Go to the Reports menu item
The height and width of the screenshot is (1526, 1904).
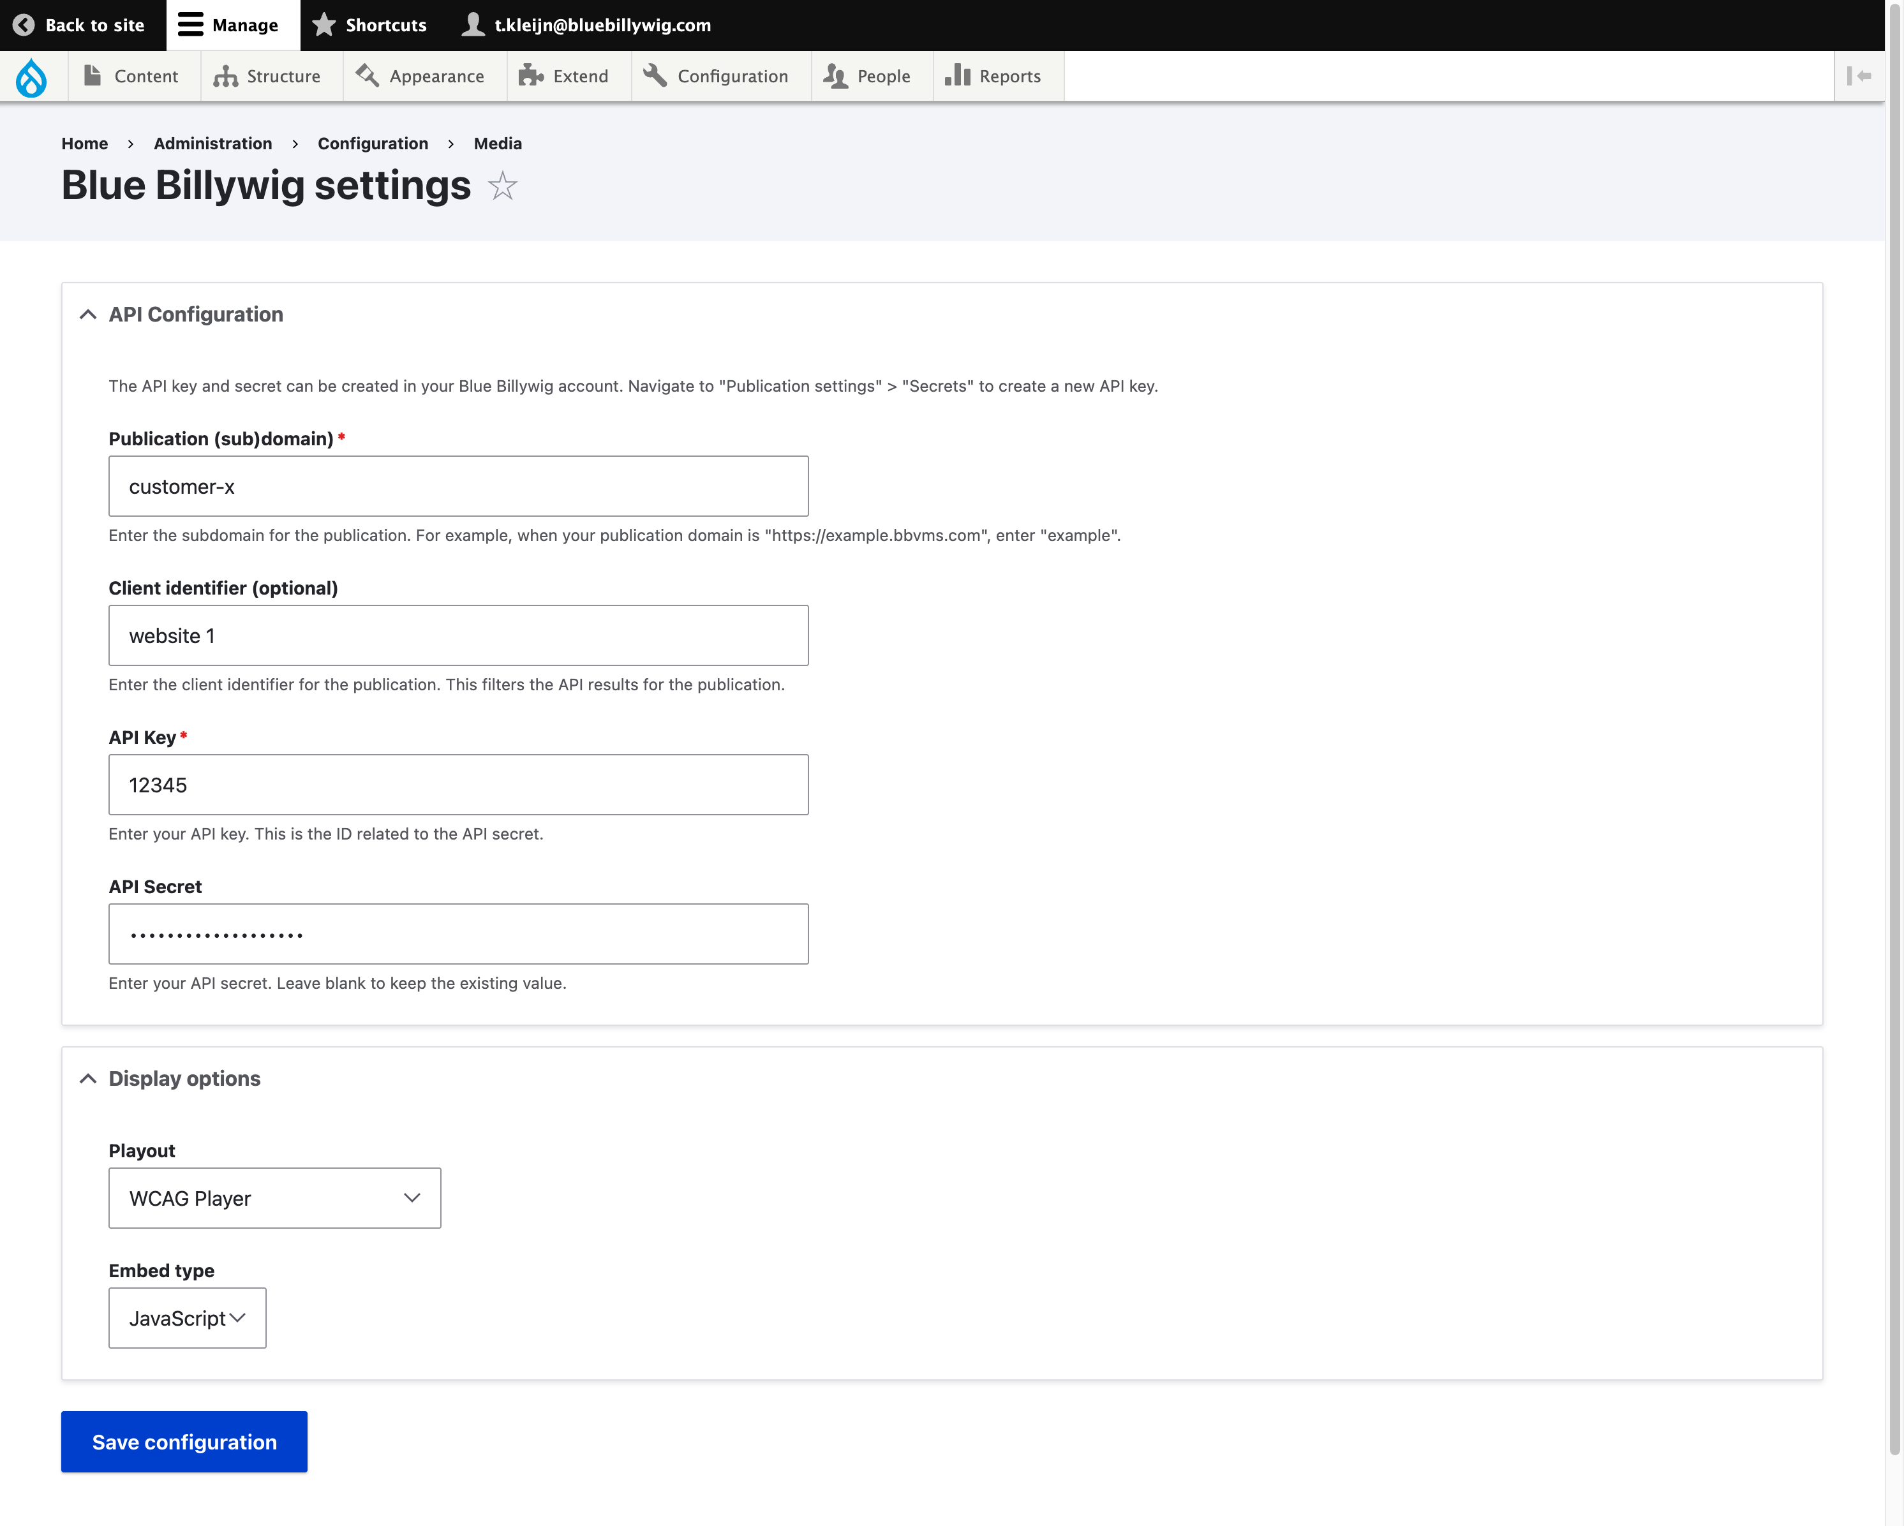pos(993,77)
